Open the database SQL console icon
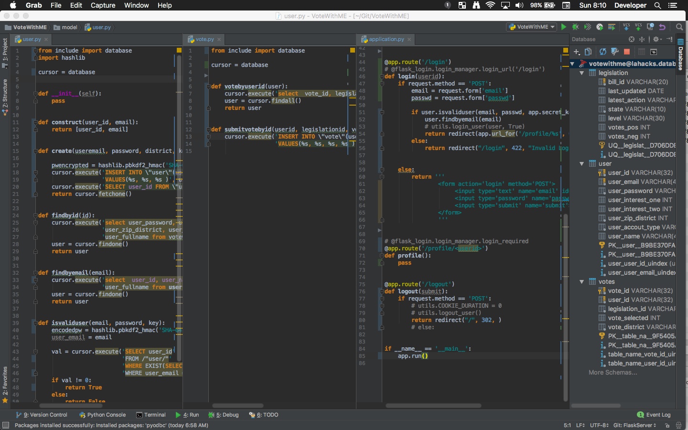This screenshot has width=688, height=430. pyautogui.click(x=654, y=52)
